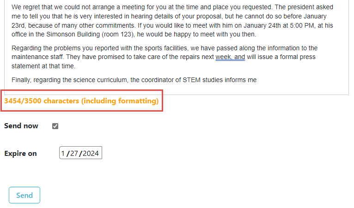Screen dimensions: 354x208
Task: Focus the Expire on date field
Action: click(80, 154)
